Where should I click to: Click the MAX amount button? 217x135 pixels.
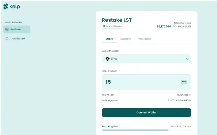pyautogui.click(x=184, y=82)
